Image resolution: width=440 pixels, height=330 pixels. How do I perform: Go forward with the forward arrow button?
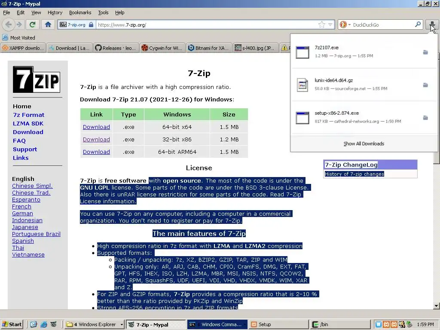click(19, 24)
